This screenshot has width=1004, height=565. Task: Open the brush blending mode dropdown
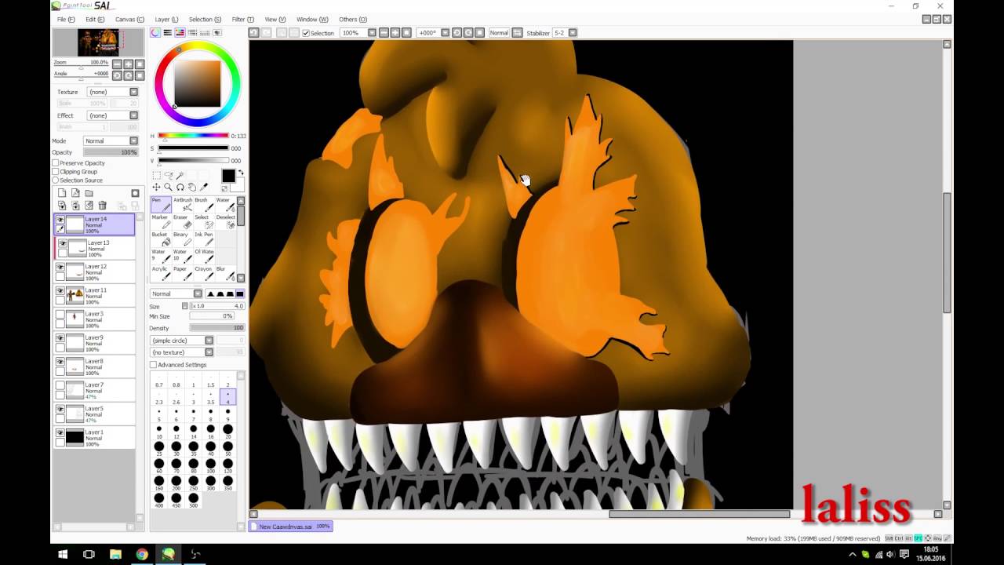176,293
